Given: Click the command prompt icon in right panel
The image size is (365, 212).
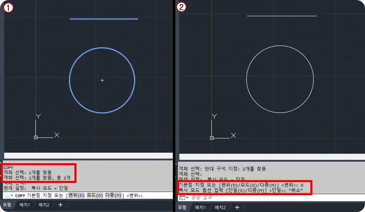Looking at the screenshot, I should point(182,198).
